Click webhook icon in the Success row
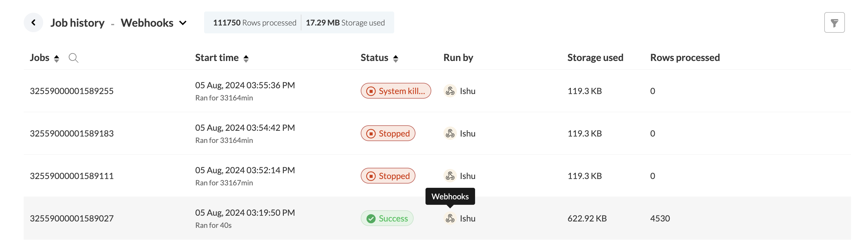This screenshot has width=858, height=250. [450, 218]
